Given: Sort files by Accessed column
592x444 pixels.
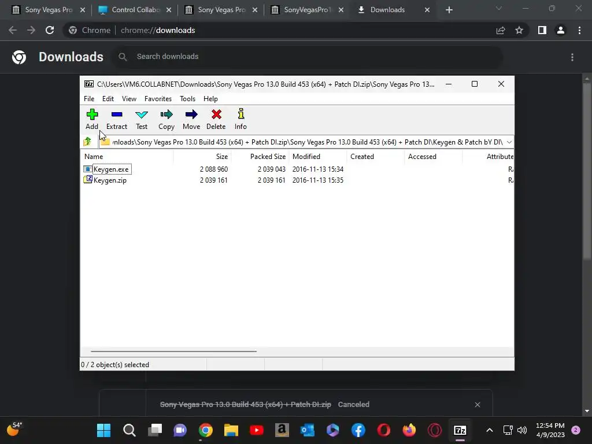Looking at the screenshot, I should tap(434, 156).
